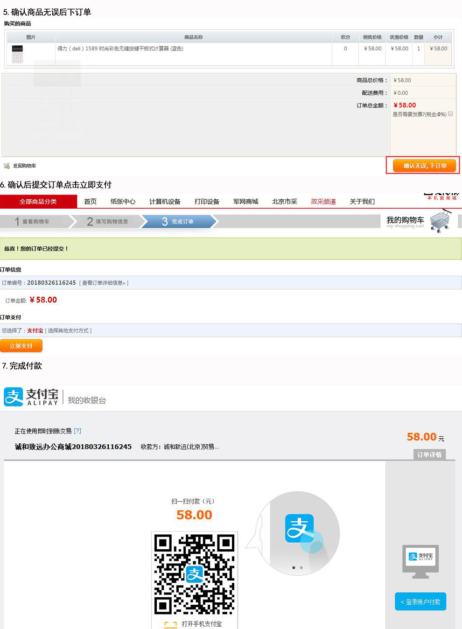The width and height of the screenshot is (462, 629).
Task: Click payee text 收款方: 诚和致远(北京)贸易
Action: pyautogui.click(x=180, y=447)
